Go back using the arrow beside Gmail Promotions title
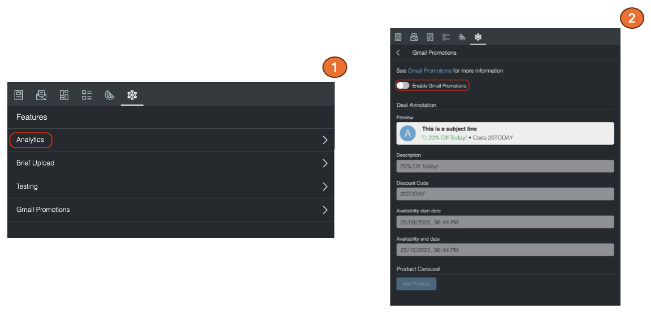This screenshot has height=313, width=651. 398,53
